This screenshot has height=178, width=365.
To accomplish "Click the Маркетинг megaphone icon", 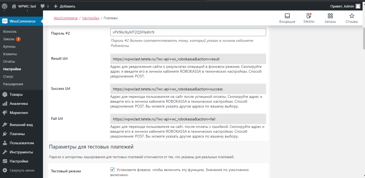I will pyautogui.click(x=5, y=113).
